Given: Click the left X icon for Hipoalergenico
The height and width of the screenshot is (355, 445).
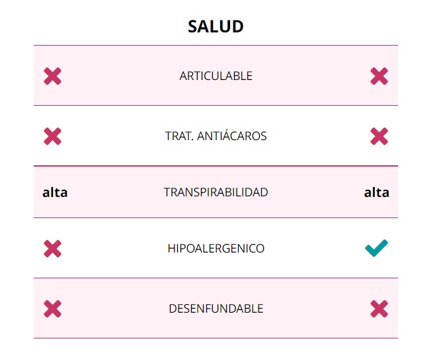Looking at the screenshot, I should [53, 249].
